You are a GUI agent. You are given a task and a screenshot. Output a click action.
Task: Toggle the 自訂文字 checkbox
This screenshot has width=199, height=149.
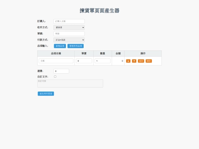55,77
